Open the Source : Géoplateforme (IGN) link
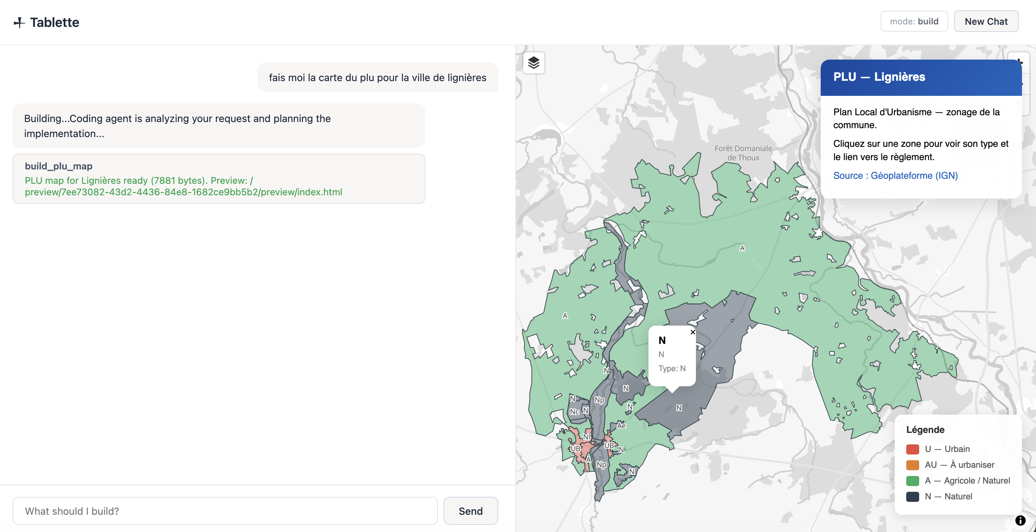The image size is (1036, 532). tap(895, 176)
